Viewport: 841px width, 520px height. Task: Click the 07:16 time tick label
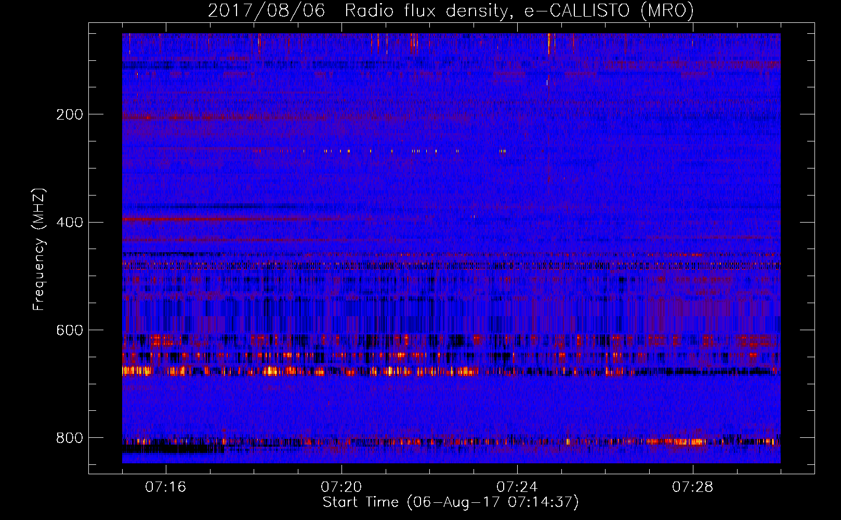click(x=165, y=487)
